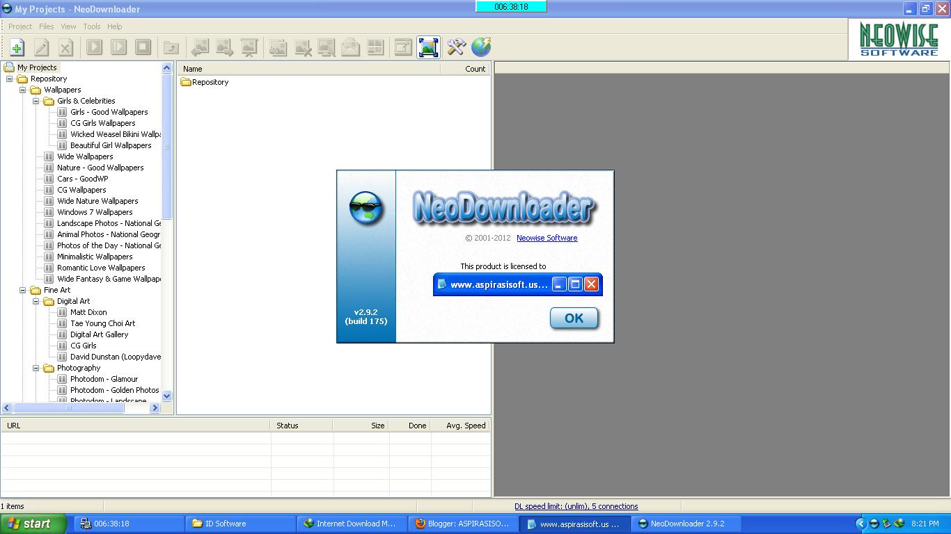
Task: Open the Help menu
Action: 115,26
